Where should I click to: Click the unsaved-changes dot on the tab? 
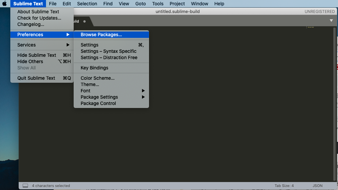pos(85,21)
